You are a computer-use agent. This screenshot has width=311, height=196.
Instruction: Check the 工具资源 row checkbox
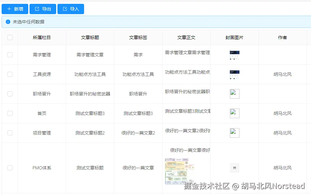pos(10,74)
